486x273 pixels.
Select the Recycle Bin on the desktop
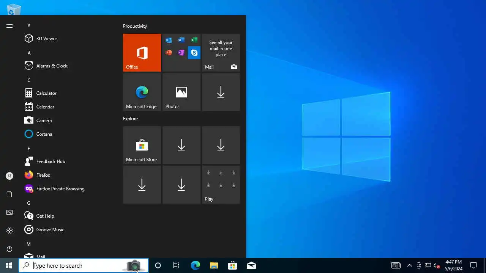14,9
